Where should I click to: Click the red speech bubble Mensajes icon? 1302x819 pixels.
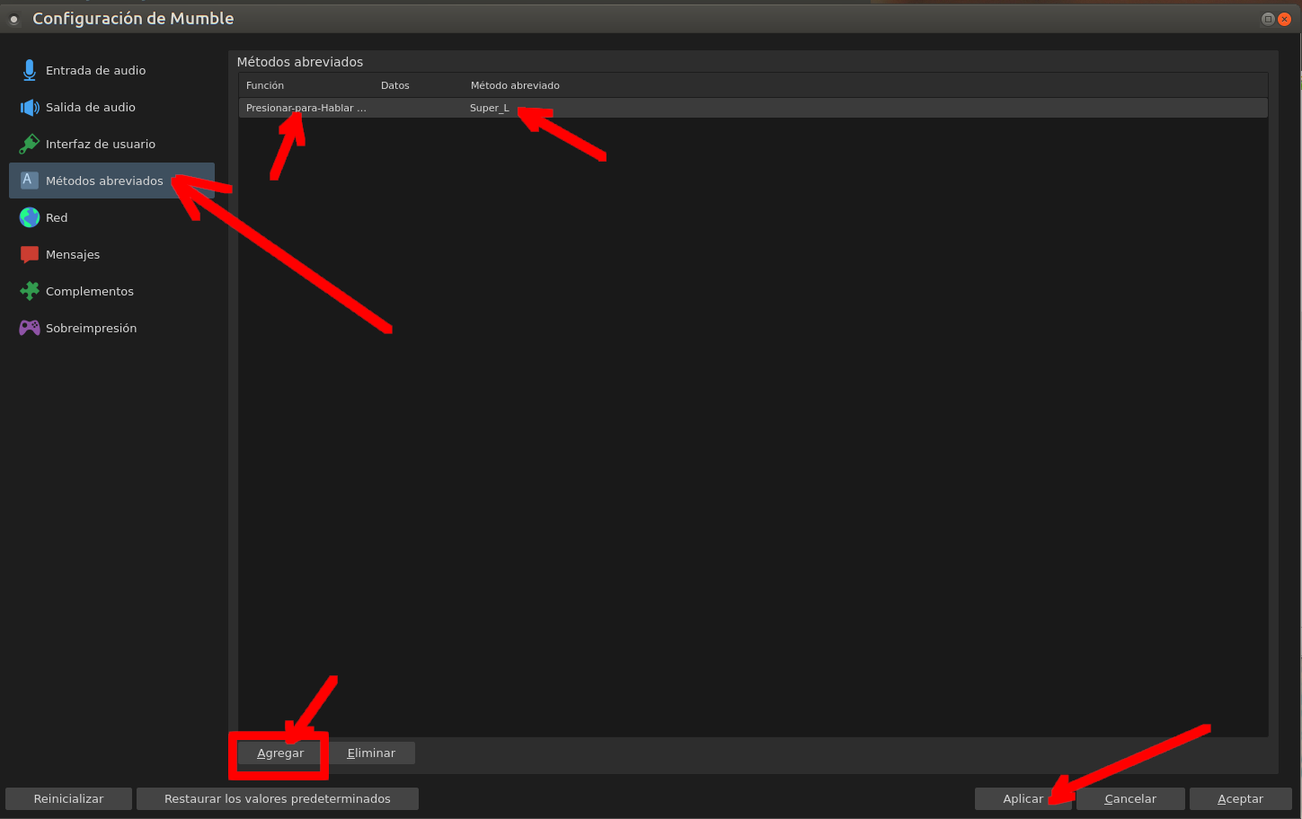pyautogui.click(x=30, y=255)
